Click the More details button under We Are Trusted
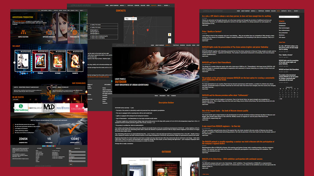The height and width of the screenshot is (176, 314). [16, 100]
